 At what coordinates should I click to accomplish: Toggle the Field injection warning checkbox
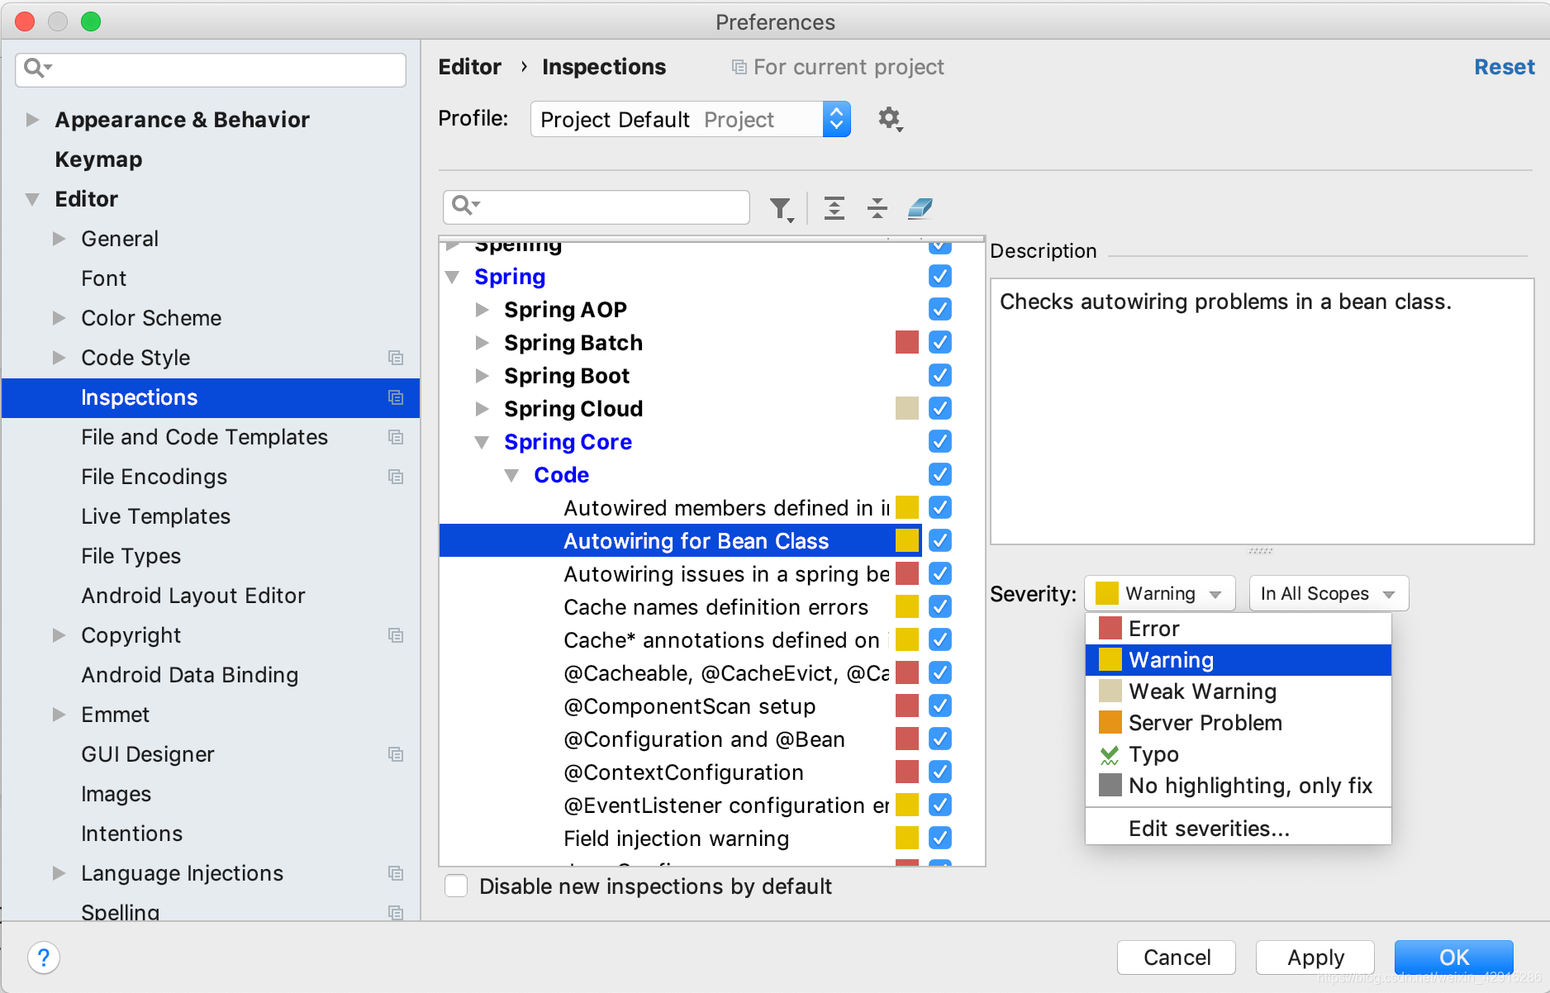pos(940,838)
